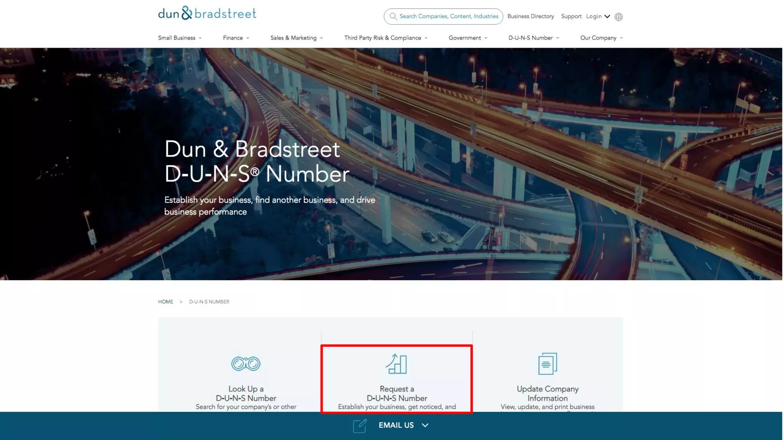Image resolution: width=783 pixels, height=440 pixels.
Task: Click the Dun & Bradstreet logo
Action: coord(207,13)
